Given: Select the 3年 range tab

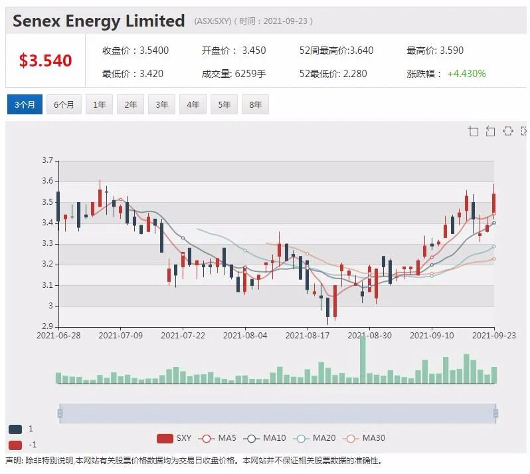Looking at the screenshot, I should click(161, 104).
